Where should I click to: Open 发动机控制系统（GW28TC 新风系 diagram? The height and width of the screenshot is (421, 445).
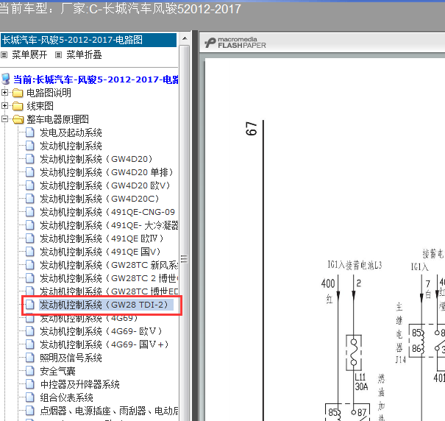pos(109,265)
